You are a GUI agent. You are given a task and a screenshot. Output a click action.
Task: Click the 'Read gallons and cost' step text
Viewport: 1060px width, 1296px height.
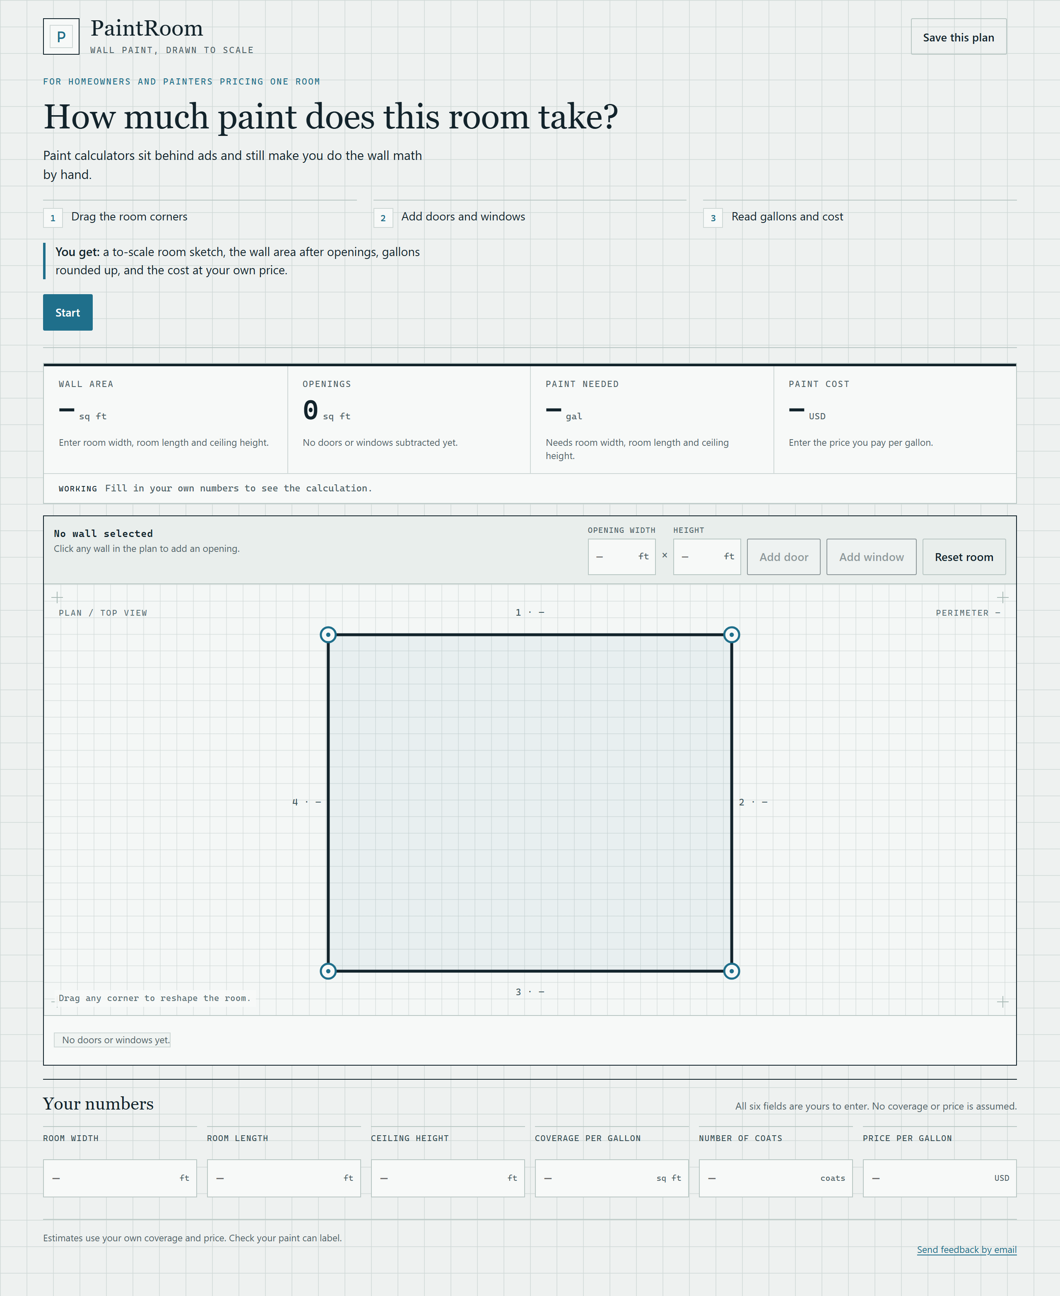tap(787, 216)
